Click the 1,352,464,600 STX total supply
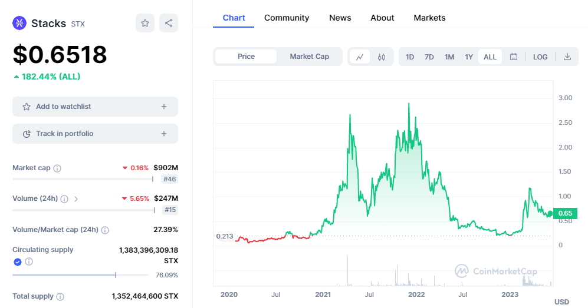Viewport: 588px width, 308px height. click(x=144, y=296)
